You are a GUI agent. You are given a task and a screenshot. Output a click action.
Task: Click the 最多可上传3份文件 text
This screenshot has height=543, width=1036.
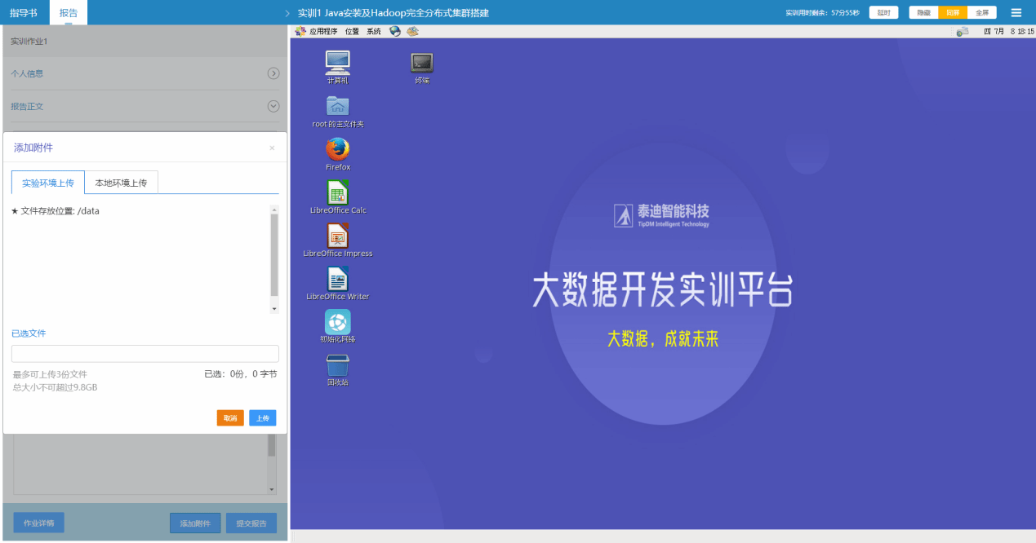tap(50, 374)
